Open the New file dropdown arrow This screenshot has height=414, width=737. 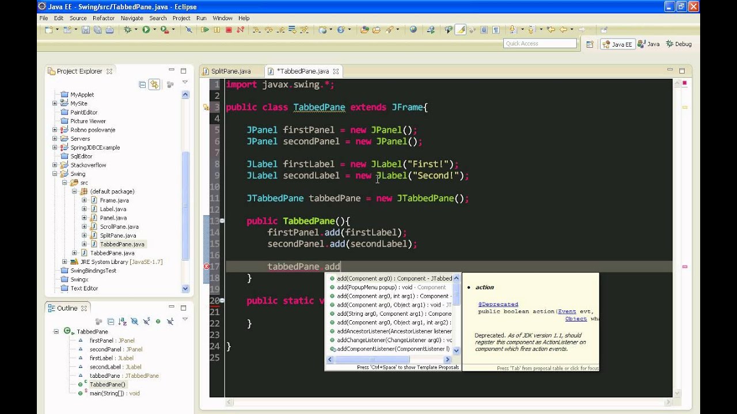(x=57, y=30)
